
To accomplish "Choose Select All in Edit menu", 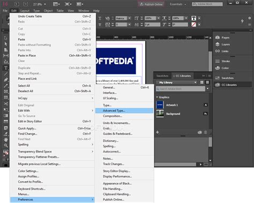I will pyautogui.click(x=52, y=86).
